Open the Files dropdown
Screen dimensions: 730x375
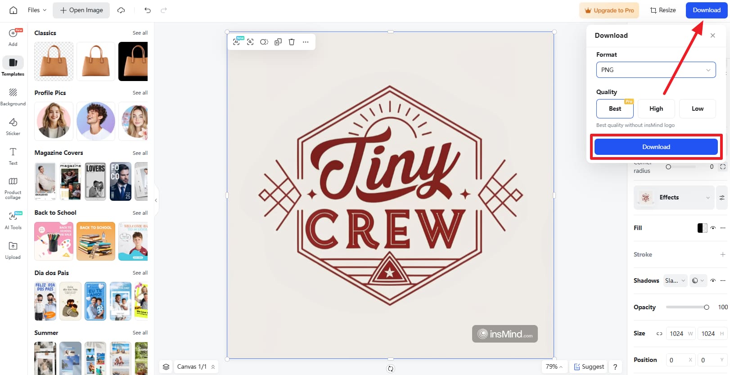click(37, 10)
